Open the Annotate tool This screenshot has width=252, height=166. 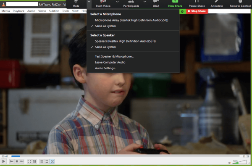[x=217, y=3]
